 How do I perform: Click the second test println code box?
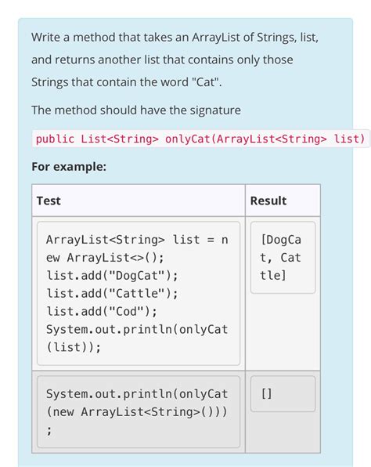(x=139, y=411)
